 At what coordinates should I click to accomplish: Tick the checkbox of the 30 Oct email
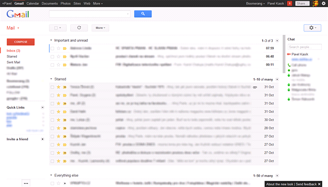[x=52, y=120]
